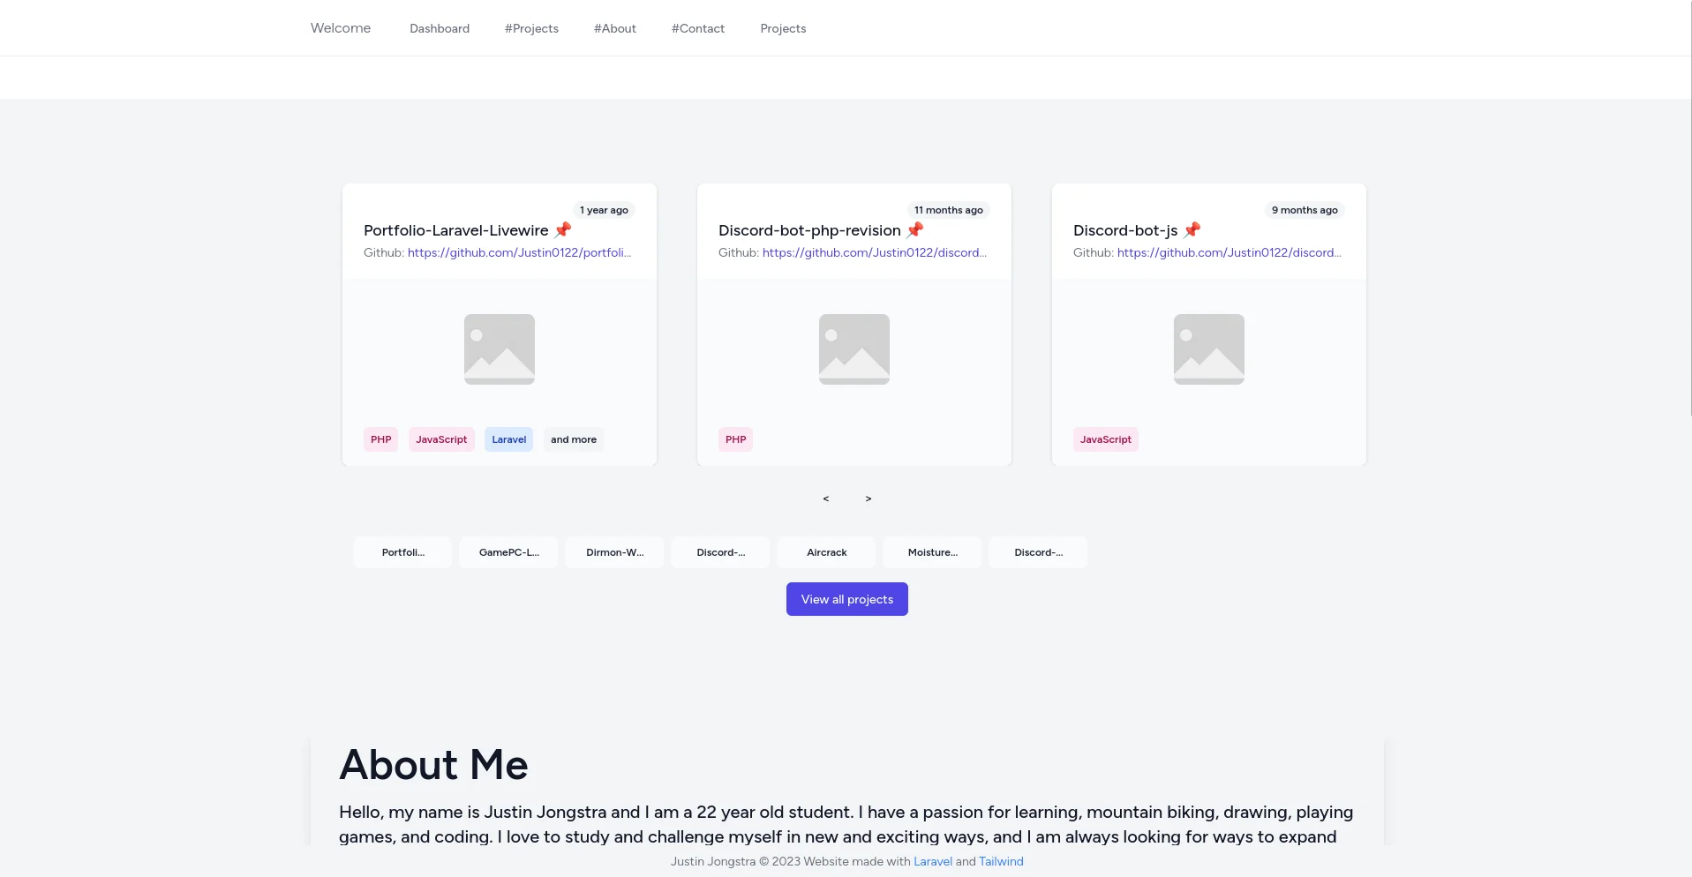
Task: Click the pin icon on Discord-bot-php-revision card
Action: tap(915, 230)
